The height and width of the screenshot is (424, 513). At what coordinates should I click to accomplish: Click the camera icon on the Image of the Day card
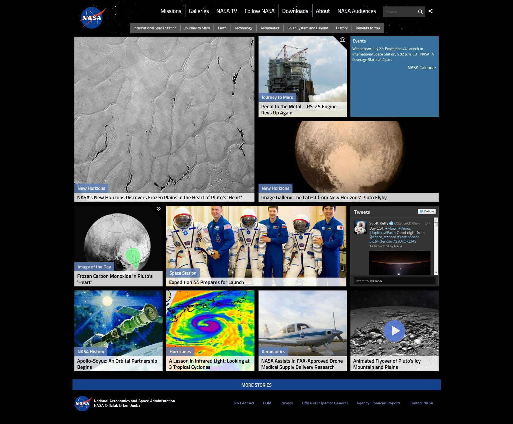159,209
